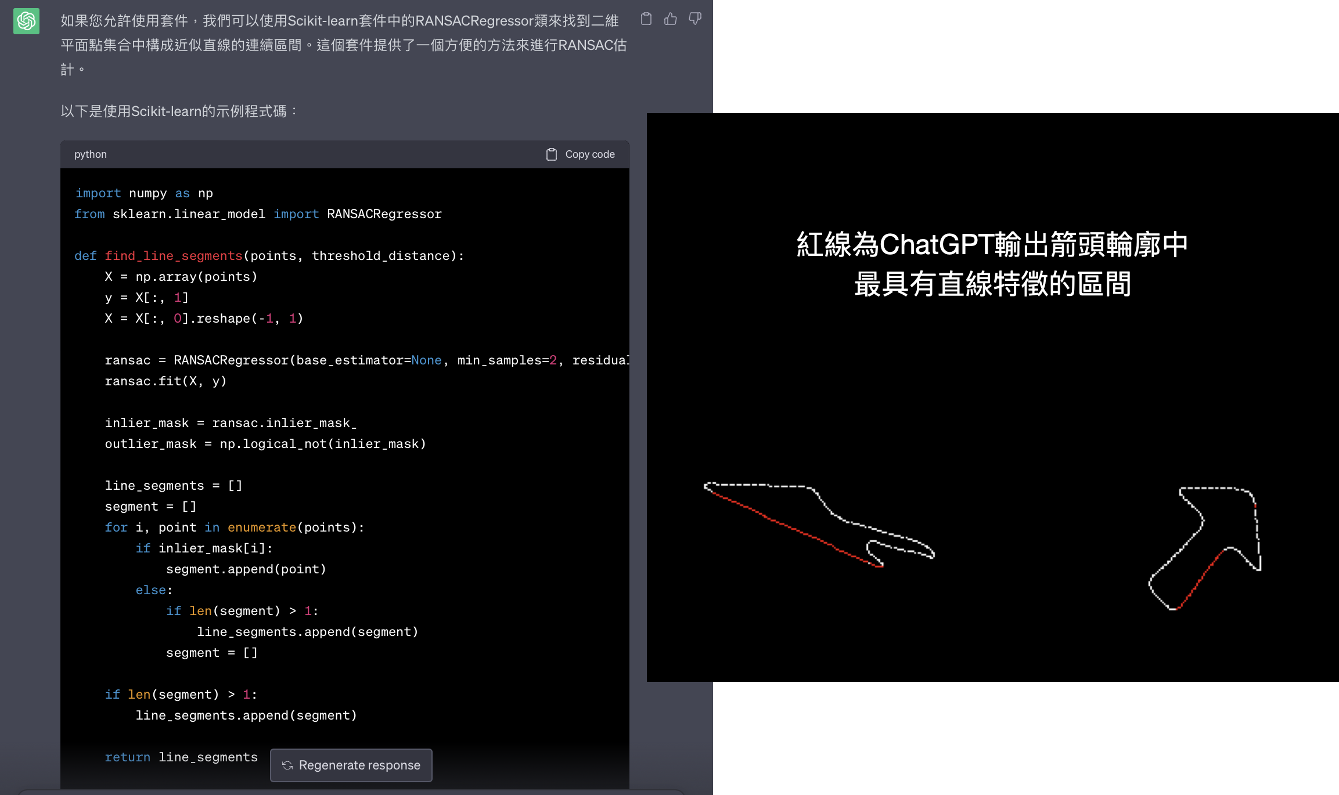This screenshot has height=795, width=1339.
Task: Click the def find_line_segments code line
Action: (x=269, y=256)
